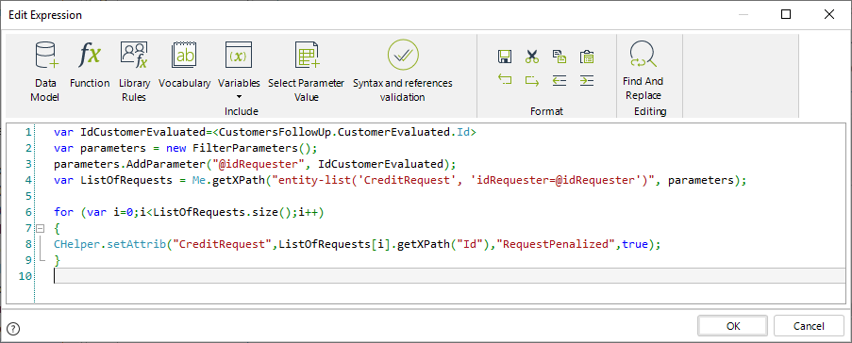Viewport: 852px width, 343px height.
Task: Click the 'for' keyword on line 6
Action: (63, 212)
